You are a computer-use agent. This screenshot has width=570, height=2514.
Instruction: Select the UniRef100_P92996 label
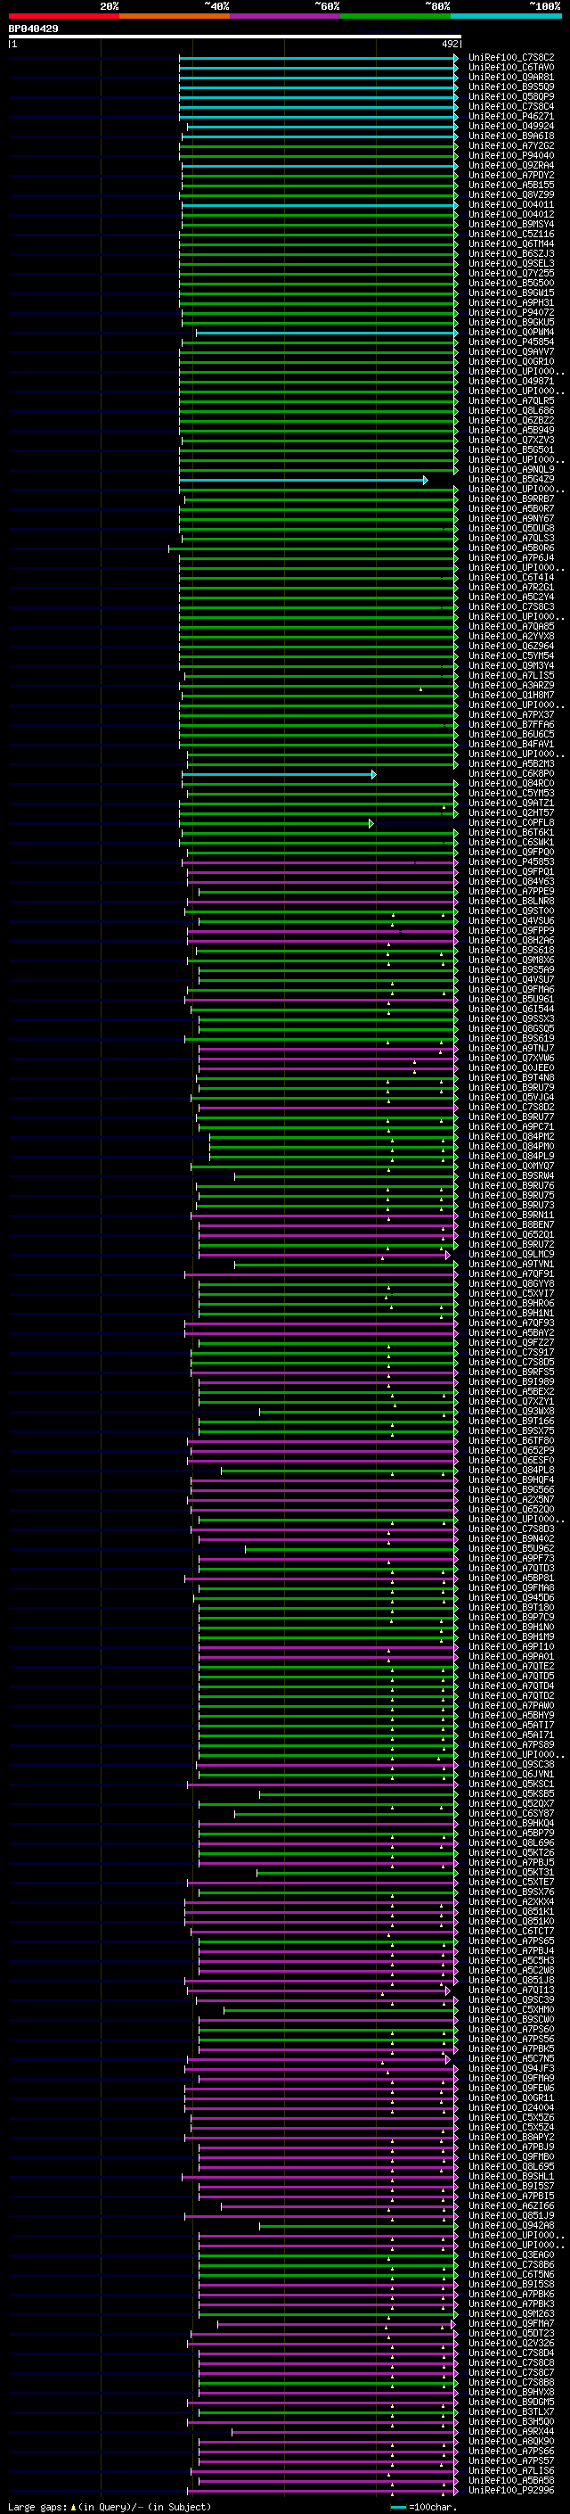pyautogui.click(x=510, y=2490)
